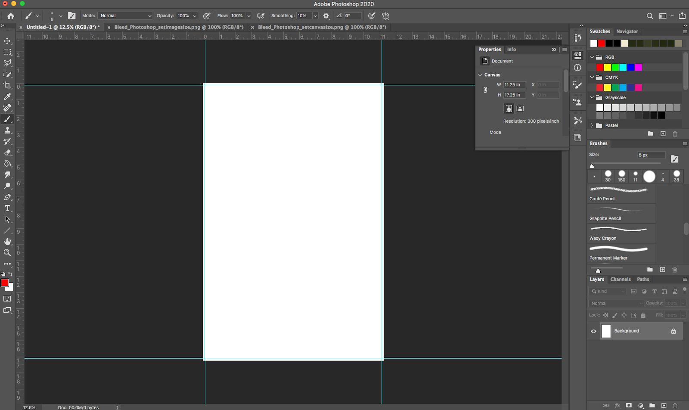Click the red foreground color swatch

coord(5,283)
